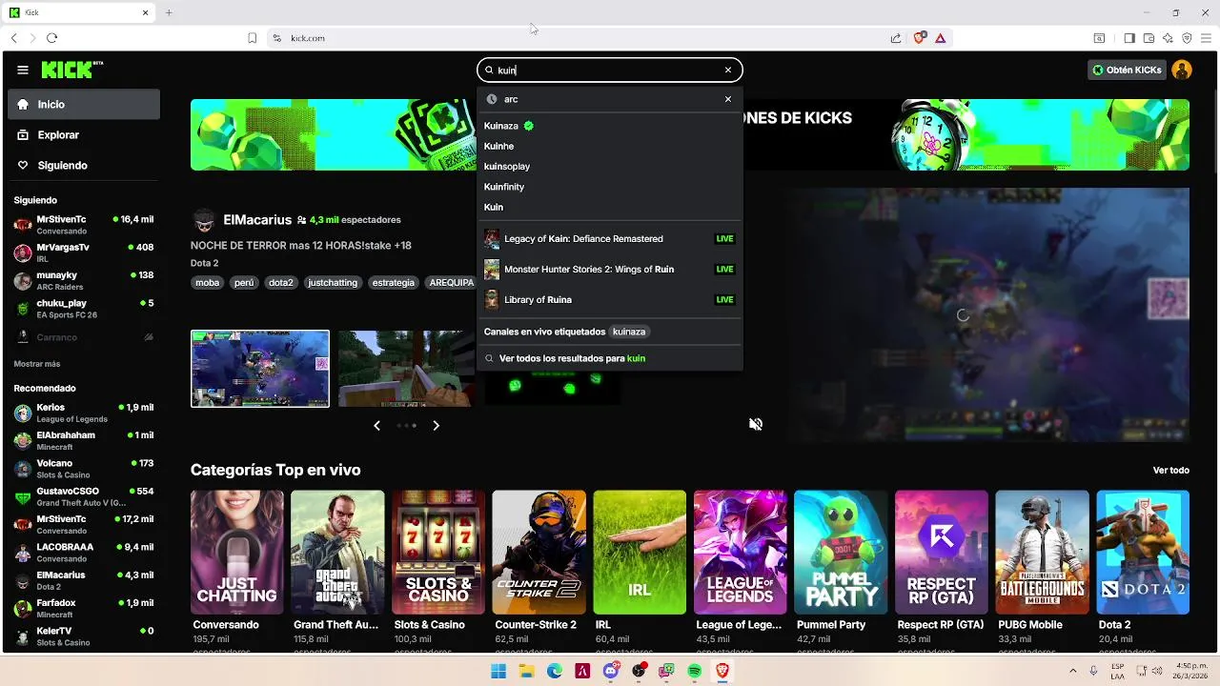The image size is (1220, 686).
Task: Click the 'perú' stream tag
Action: point(244,283)
